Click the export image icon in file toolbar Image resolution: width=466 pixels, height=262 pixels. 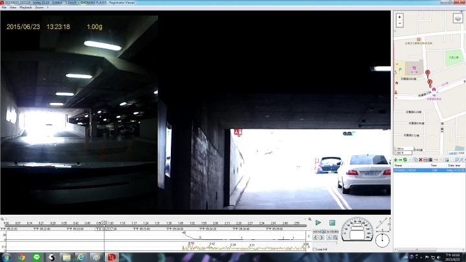447,160
